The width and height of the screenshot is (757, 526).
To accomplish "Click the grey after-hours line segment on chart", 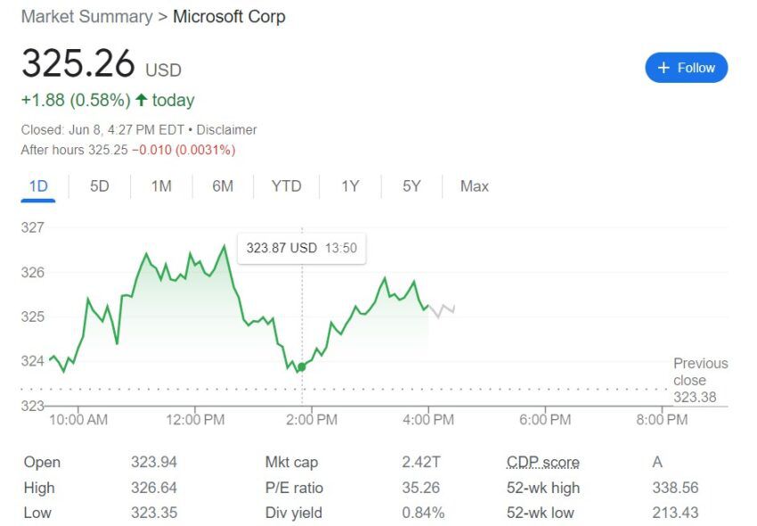I will (x=442, y=310).
